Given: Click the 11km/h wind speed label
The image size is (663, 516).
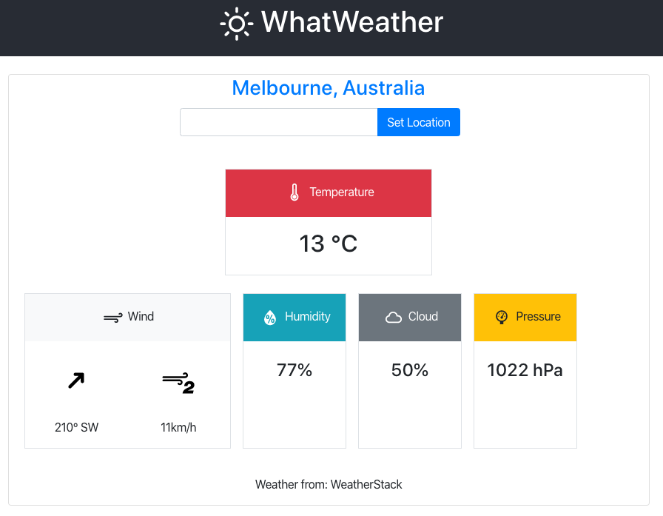Looking at the screenshot, I should 178,427.
